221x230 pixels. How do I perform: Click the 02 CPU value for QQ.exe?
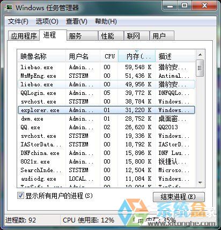(x=107, y=127)
